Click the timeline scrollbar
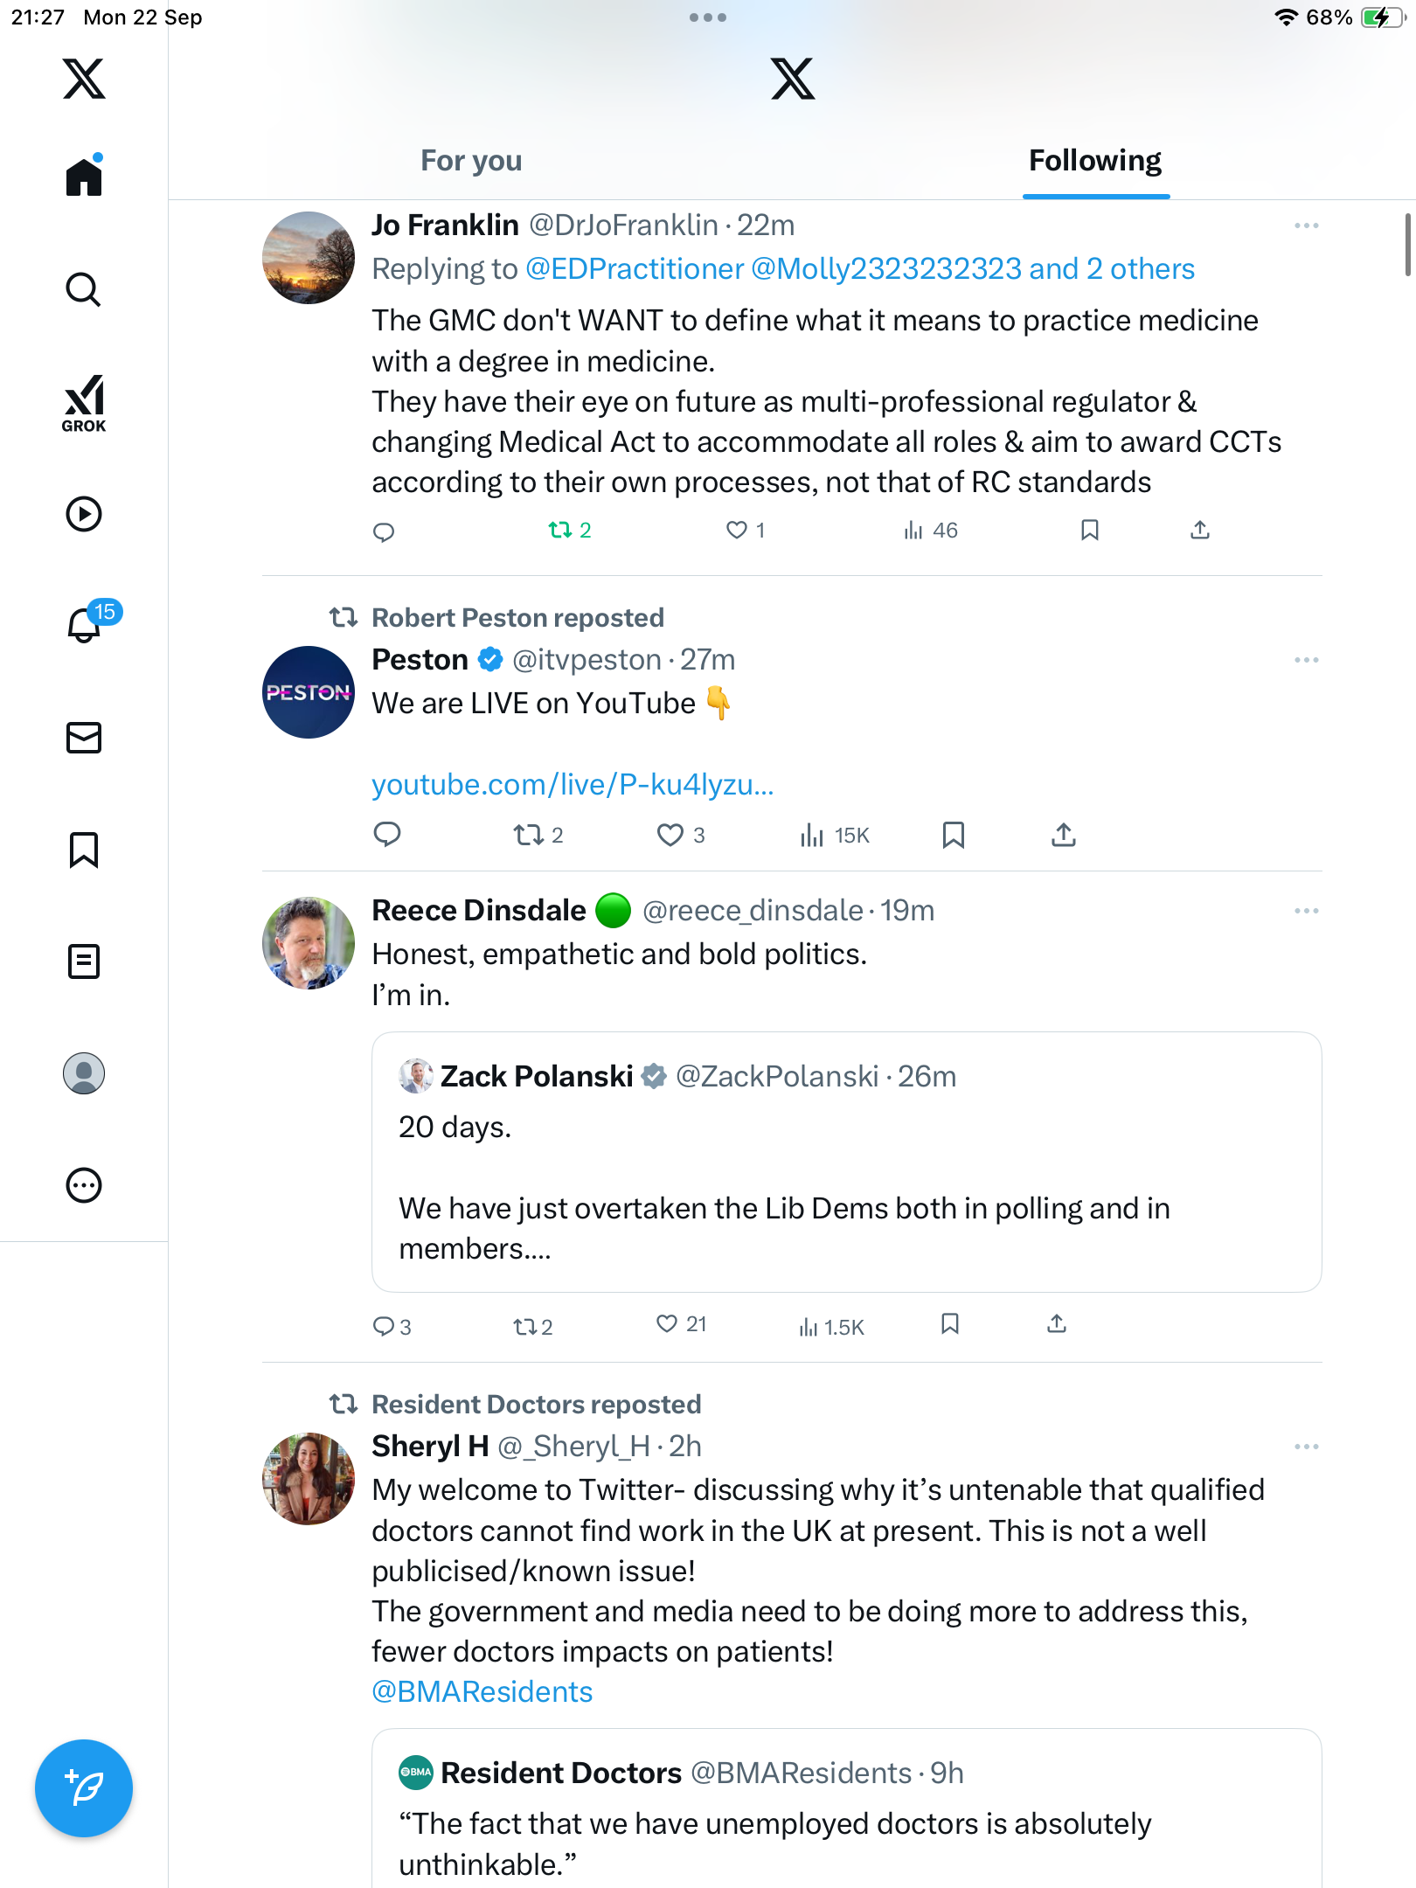This screenshot has height=1888, width=1416. [x=1406, y=245]
